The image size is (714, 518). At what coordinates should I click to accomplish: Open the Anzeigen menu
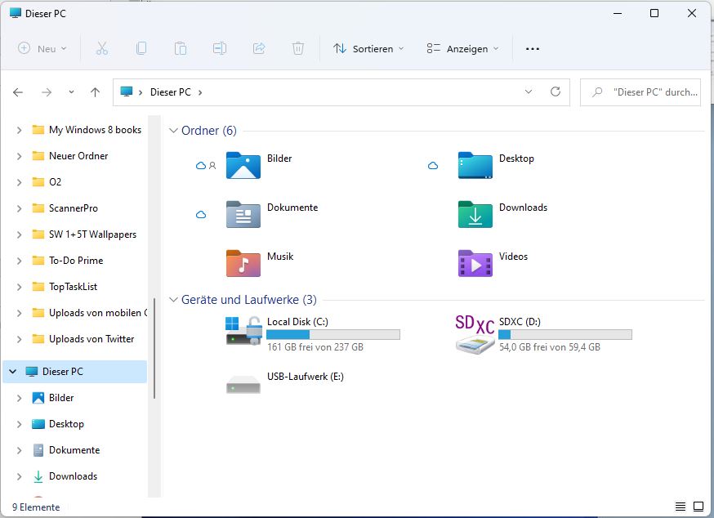click(462, 49)
